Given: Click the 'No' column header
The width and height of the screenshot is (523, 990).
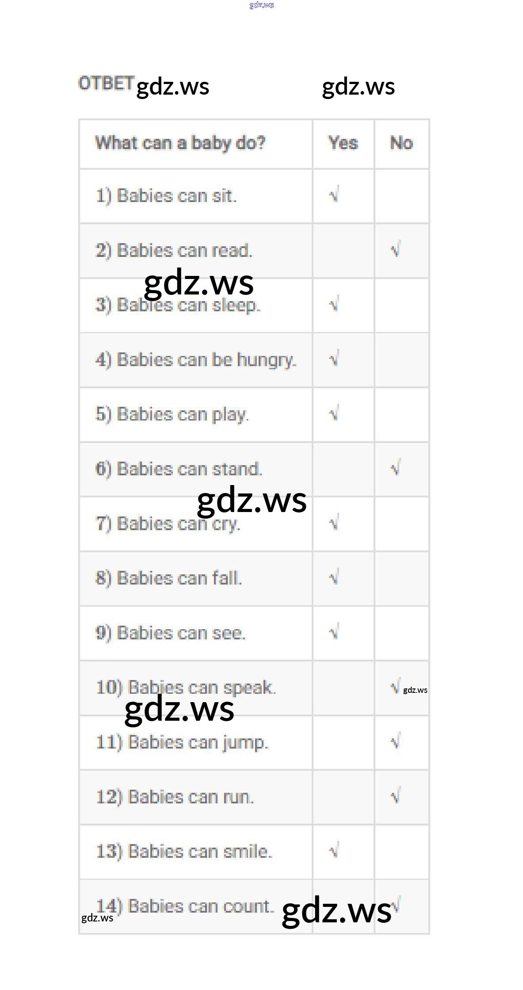Looking at the screenshot, I should 401,143.
